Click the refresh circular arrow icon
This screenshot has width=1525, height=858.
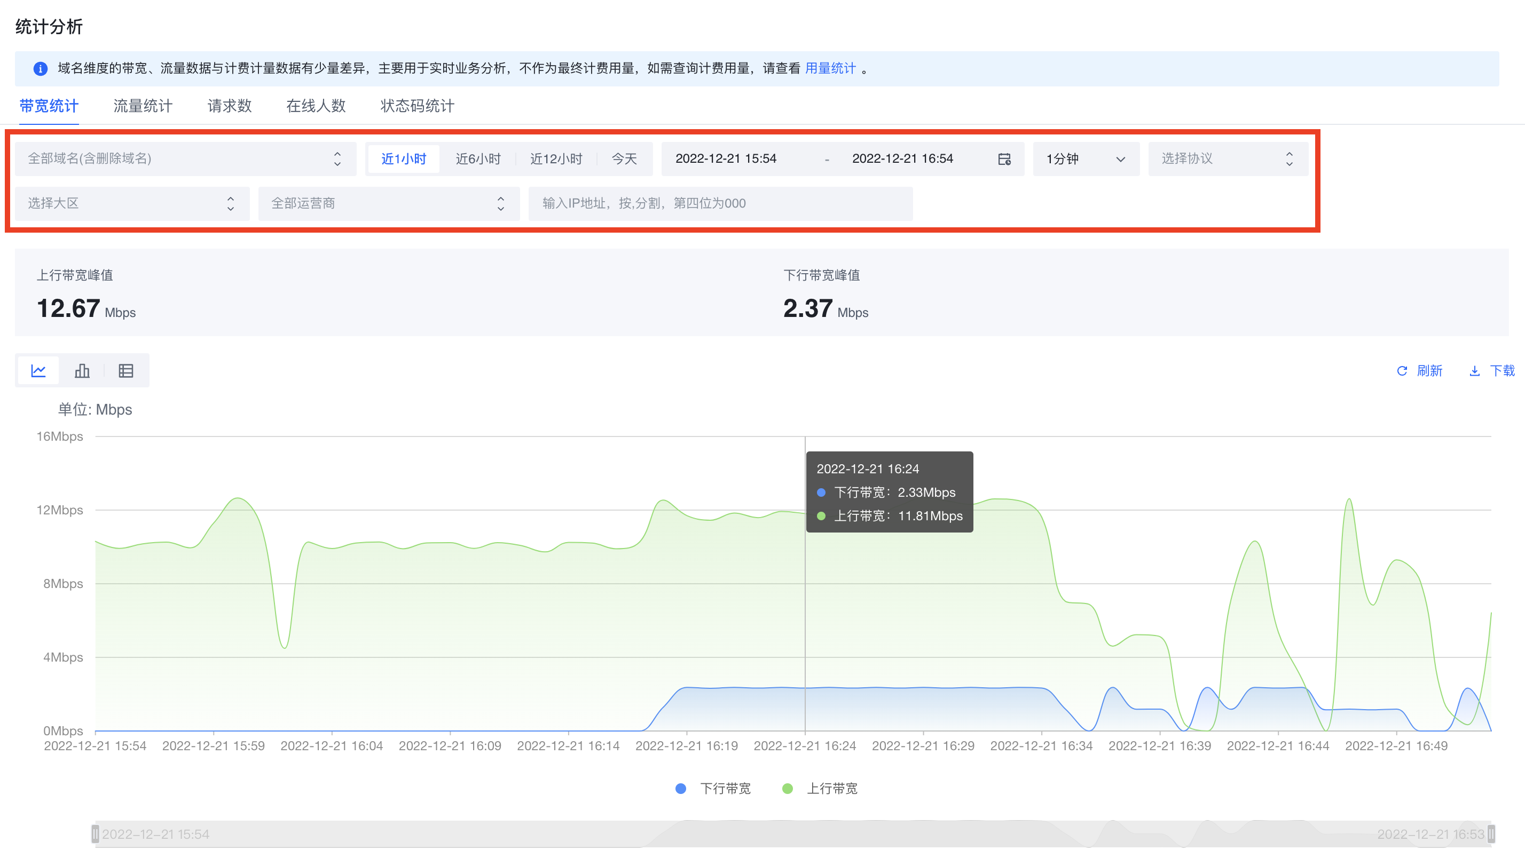tap(1402, 371)
